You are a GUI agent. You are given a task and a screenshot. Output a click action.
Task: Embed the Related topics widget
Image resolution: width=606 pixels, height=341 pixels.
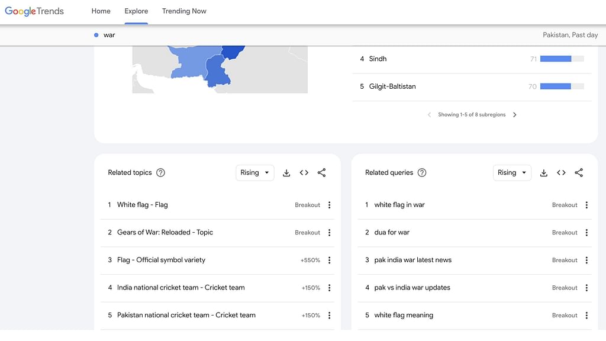(x=304, y=173)
